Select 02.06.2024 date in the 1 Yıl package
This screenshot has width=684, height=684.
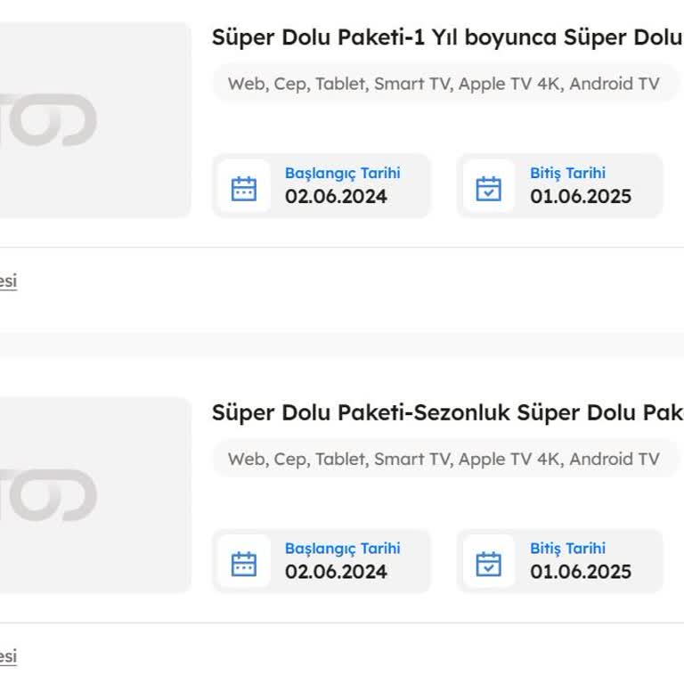click(336, 197)
